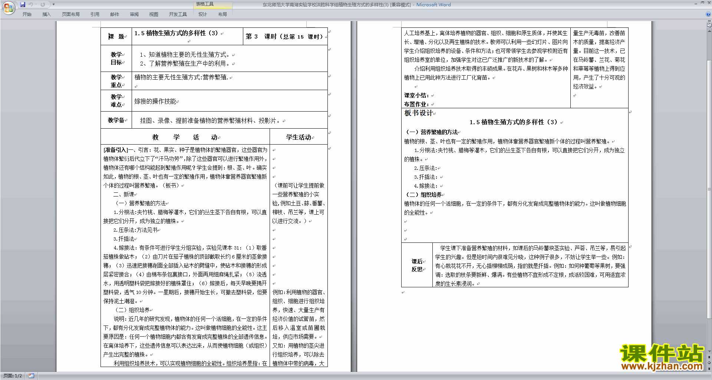712x380 pixels.
Task: Click the 教学难点 label cell
Action: click(116, 100)
